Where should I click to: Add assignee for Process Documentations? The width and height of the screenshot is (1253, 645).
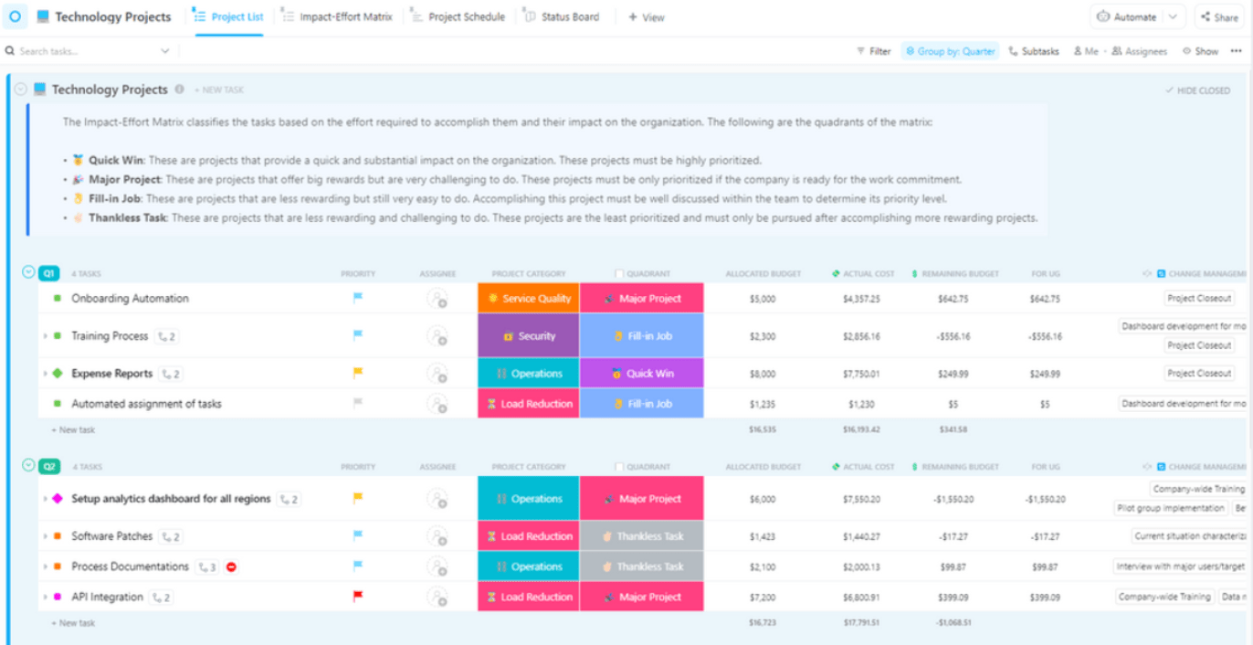[437, 566]
